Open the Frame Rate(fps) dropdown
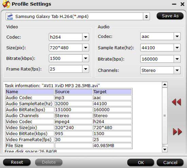The image size is (187, 168). click(85, 69)
